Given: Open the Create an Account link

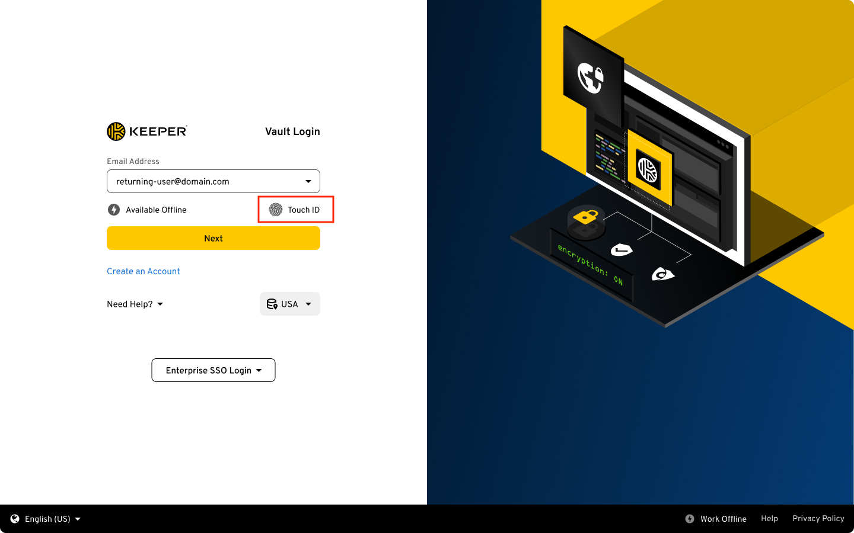Looking at the screenshot, I should (144, 271).
